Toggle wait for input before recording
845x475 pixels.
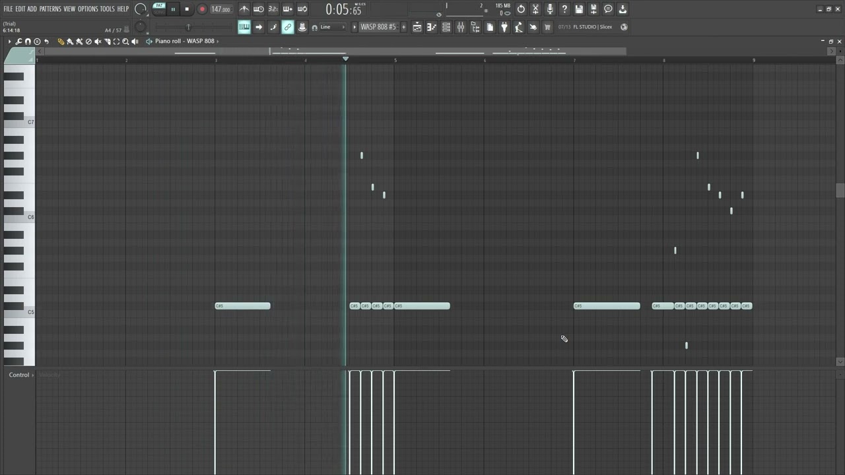259,9
